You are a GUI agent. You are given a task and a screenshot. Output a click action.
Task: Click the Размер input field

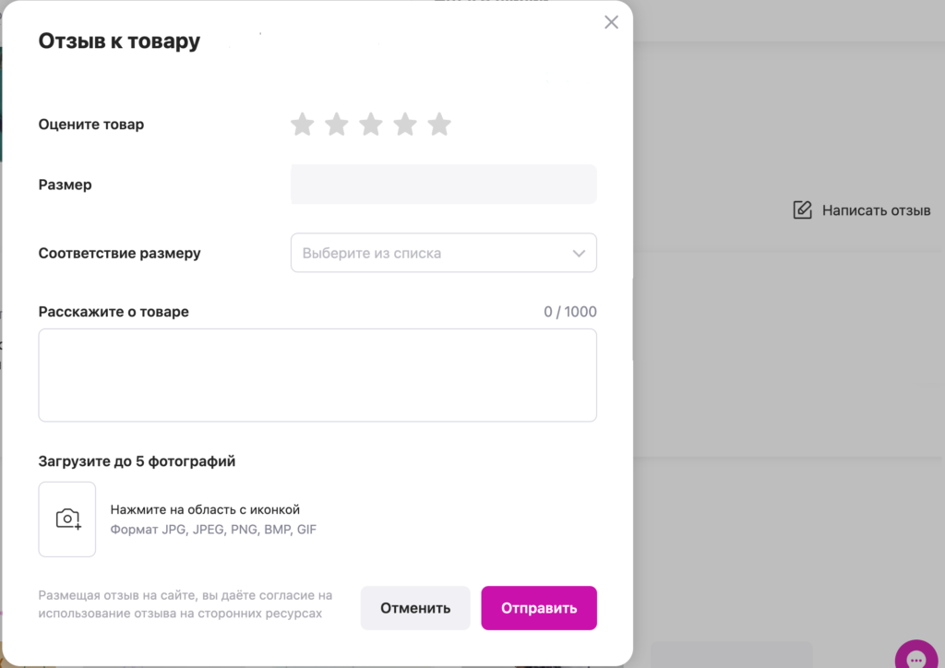[444, 185]
